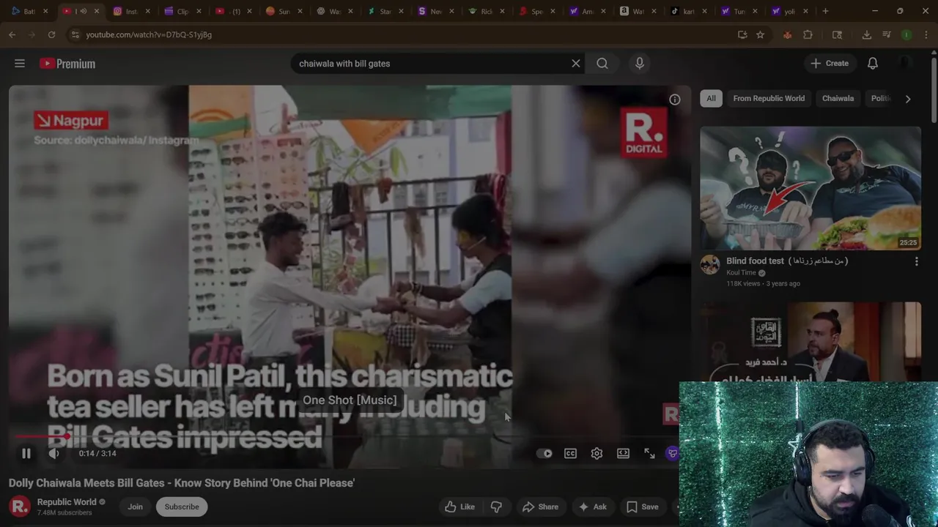This screenshot has width=938, height=527.
Task: Mute tab via speaker icon on active tab
Action: pos(83,11)
